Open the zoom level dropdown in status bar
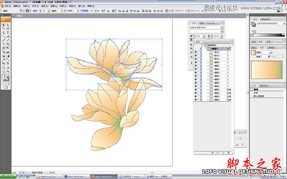Screen dimensions: 287x179 click(x=20, y=172)
